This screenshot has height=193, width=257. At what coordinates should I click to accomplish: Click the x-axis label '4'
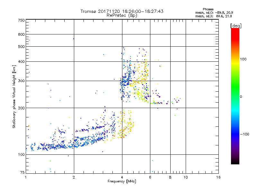tap(122, 177)
